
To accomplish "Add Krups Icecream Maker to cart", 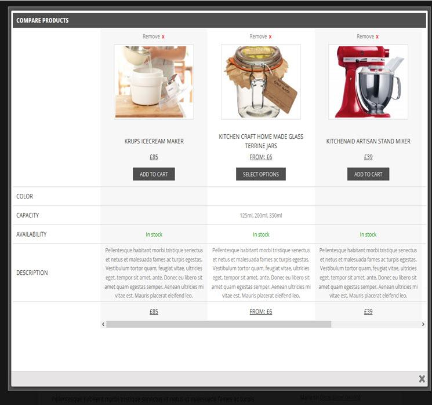I will [x=154, y=174].
